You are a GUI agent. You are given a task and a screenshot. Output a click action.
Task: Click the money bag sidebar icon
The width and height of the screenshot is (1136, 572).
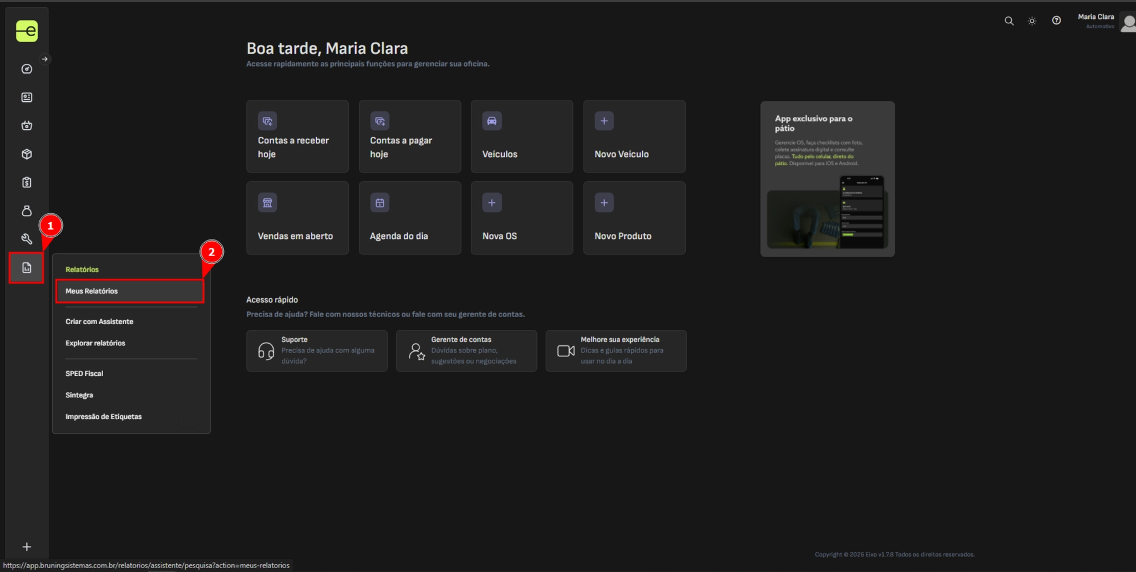pyautogui.click(x=27, y=211)
